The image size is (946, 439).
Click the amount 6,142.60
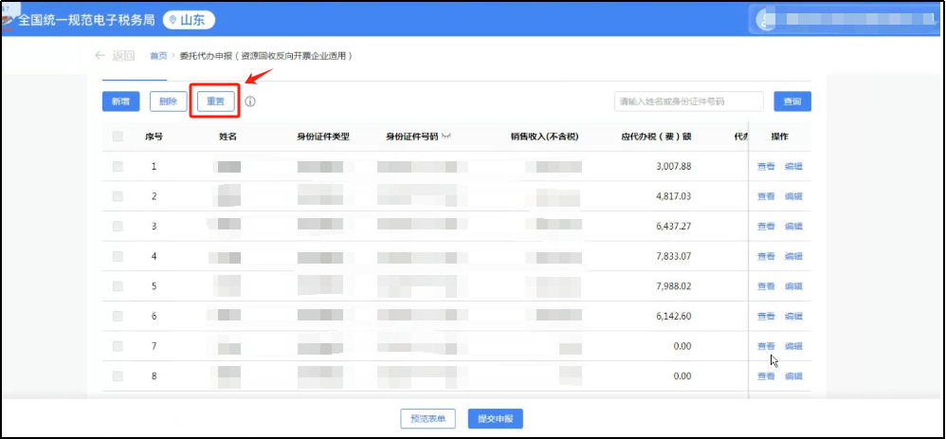(x=673, y=316)
